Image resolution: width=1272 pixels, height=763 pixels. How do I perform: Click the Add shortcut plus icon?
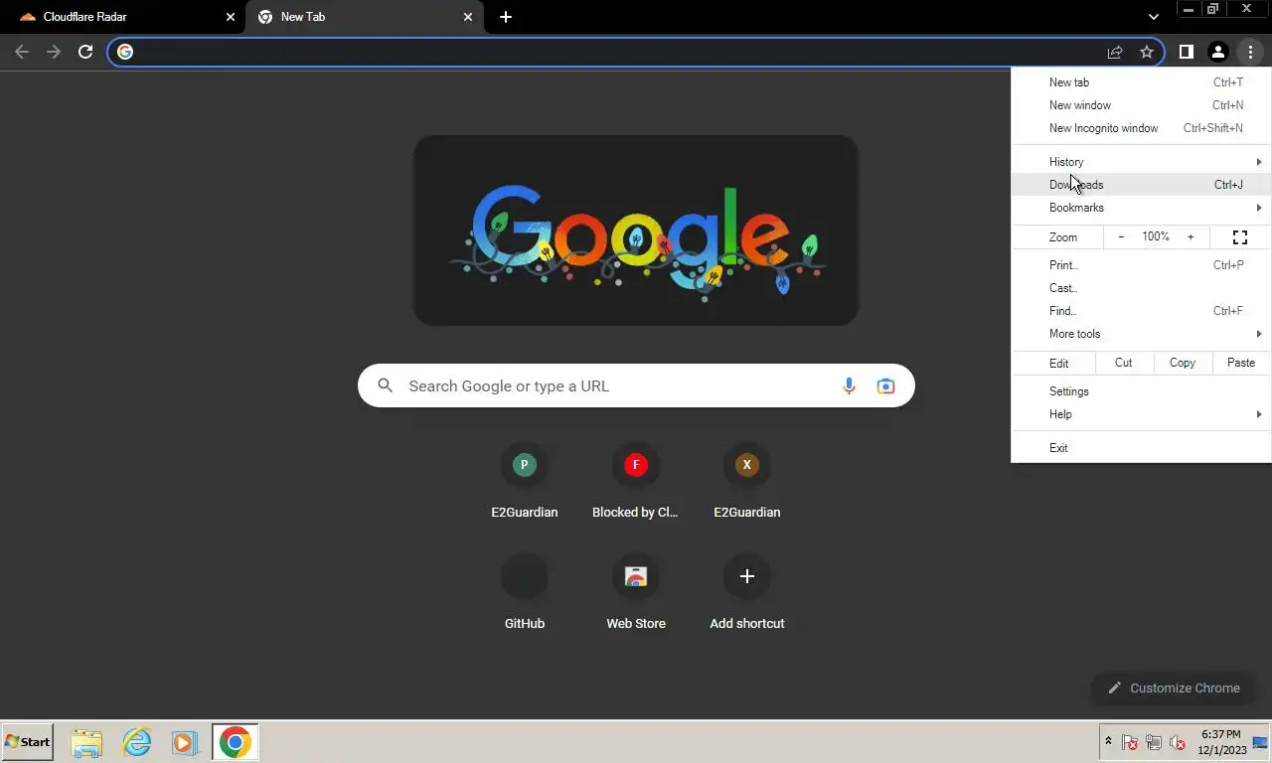coord(746,576)
